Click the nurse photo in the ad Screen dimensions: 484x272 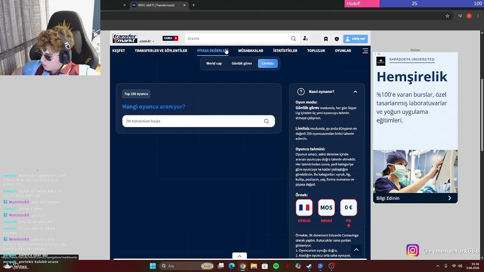pyautogui.click(x=415, y=172)
